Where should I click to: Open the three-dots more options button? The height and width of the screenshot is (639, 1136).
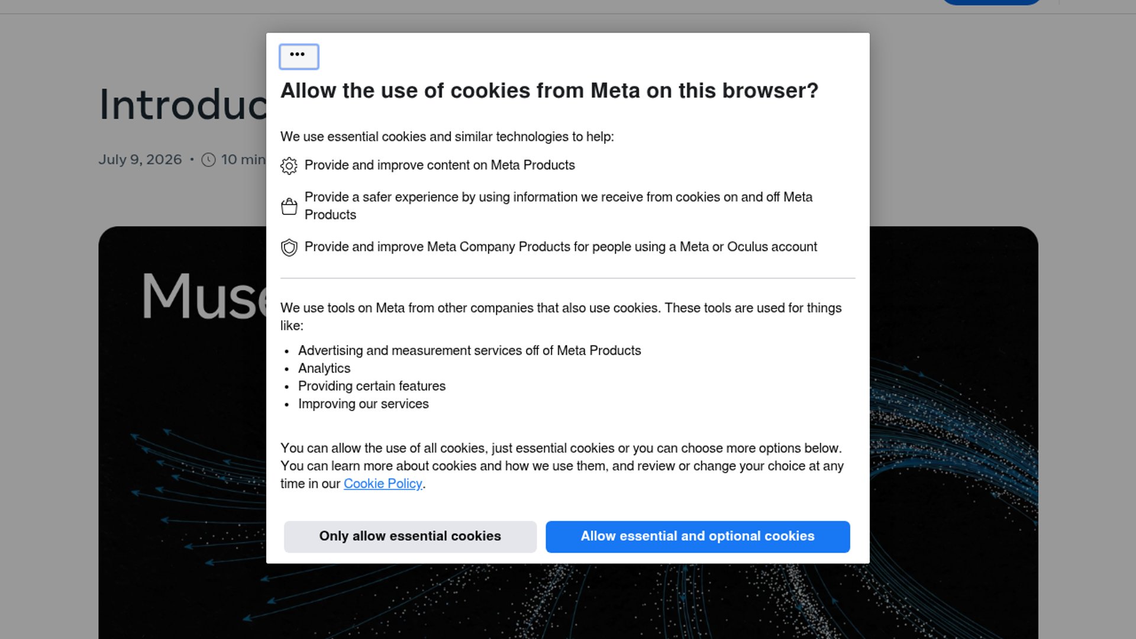click(299, 57)
